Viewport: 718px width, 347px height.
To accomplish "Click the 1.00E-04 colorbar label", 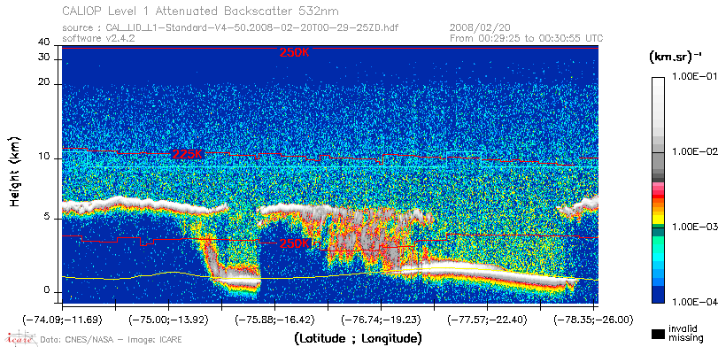I will 694,302.
